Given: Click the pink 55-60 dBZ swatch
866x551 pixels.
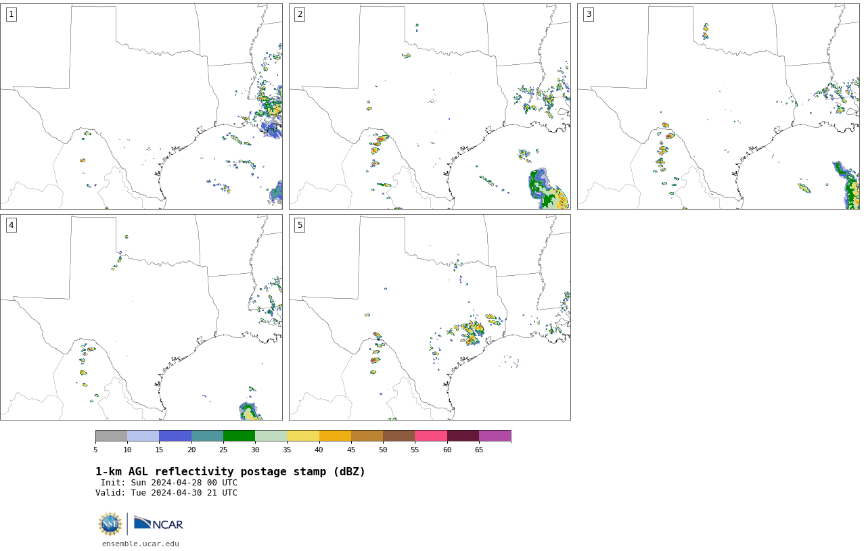Looking at the screenshot, I should coord(431,436).
